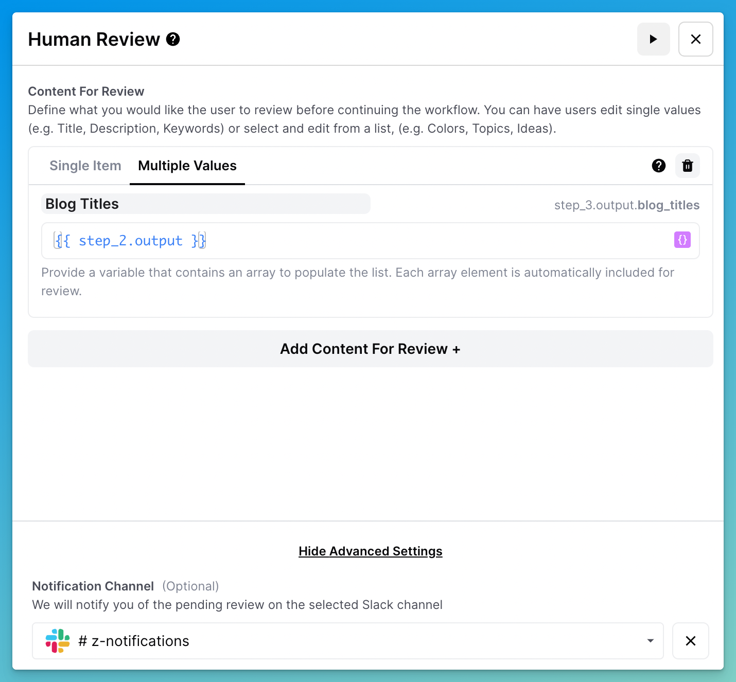Expand channel list using the caret arrow
The image size is (736, 682).
[x=650, y=641]
